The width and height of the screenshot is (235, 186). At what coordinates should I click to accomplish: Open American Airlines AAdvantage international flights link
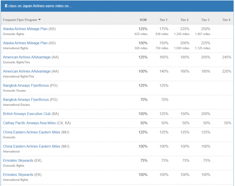coord(27,72)
